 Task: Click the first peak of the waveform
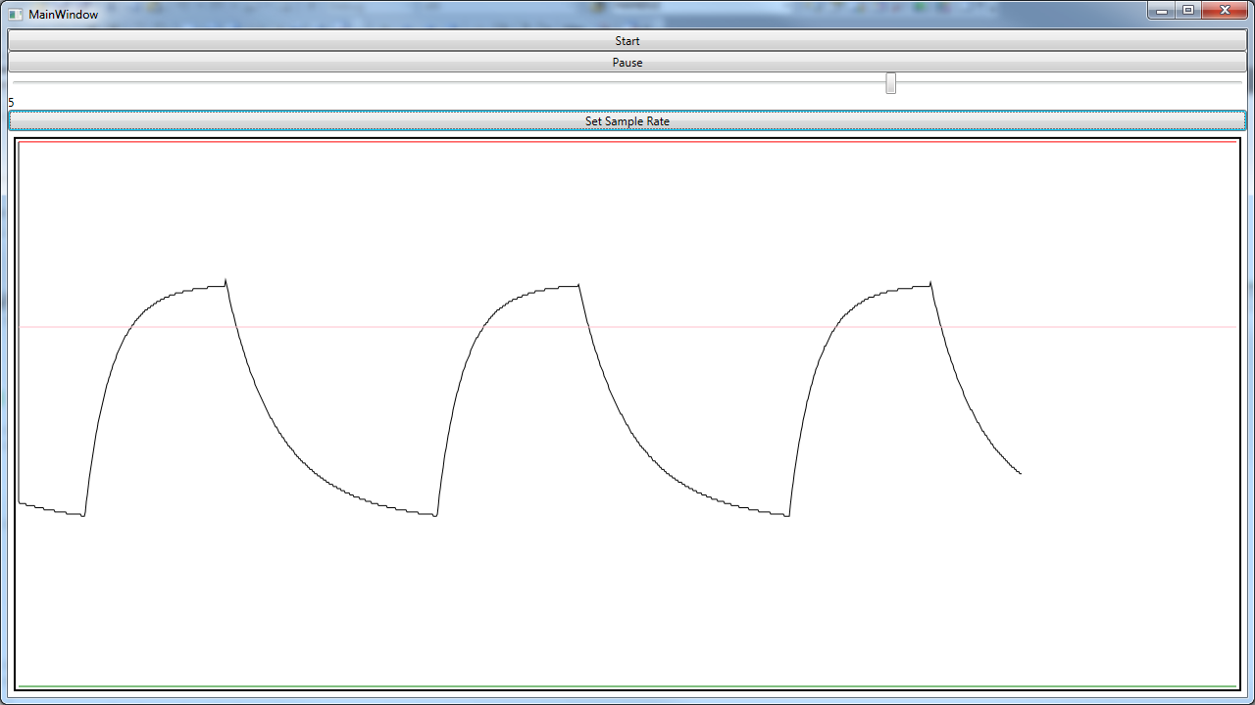pos(226,282)
